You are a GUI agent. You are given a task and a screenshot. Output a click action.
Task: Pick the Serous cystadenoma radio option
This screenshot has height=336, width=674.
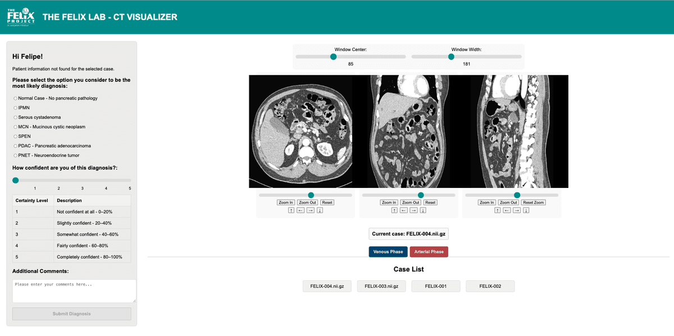pos(16,117)
